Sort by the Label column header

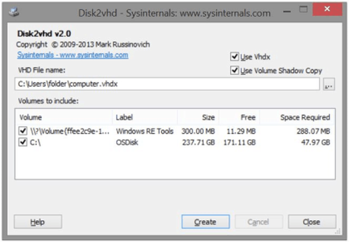click(x=145, y=117)
